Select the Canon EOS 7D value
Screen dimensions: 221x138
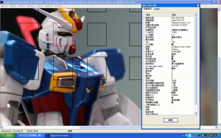178,20
